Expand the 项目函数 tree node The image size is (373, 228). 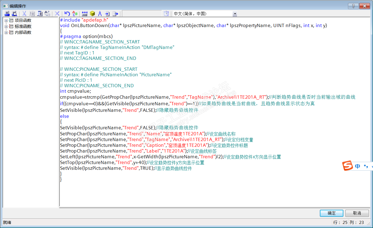[6, 20]
